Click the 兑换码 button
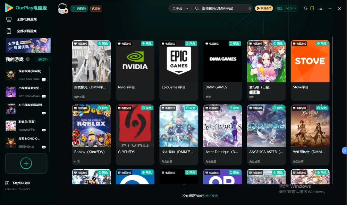 coord(79,8)
